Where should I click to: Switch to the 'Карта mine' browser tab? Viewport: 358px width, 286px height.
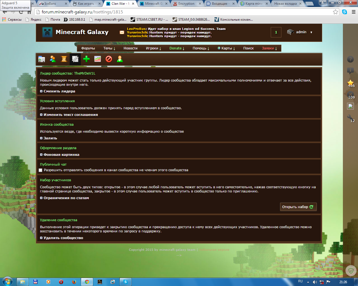(254, 4)
